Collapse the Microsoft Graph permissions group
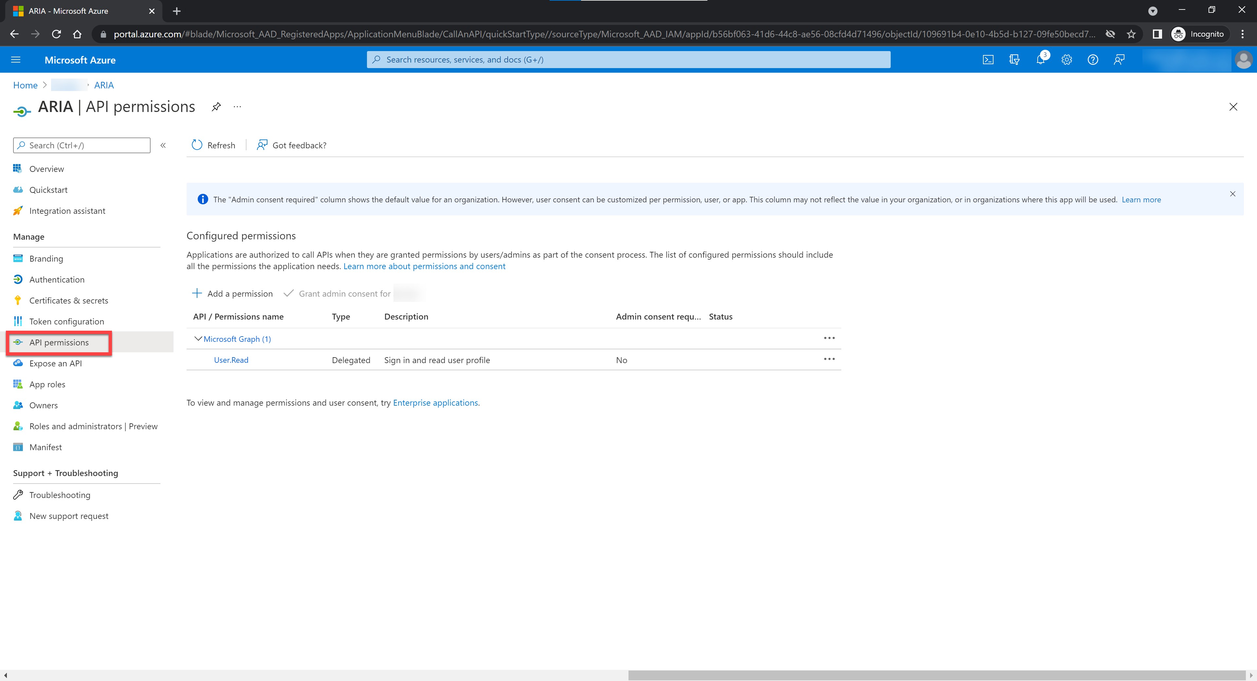Image resolution: width=1257 pixels, height=681 pixels. point(198,339)
